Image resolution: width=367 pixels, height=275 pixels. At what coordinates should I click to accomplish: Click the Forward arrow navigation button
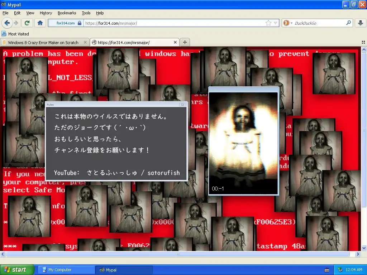16,23
